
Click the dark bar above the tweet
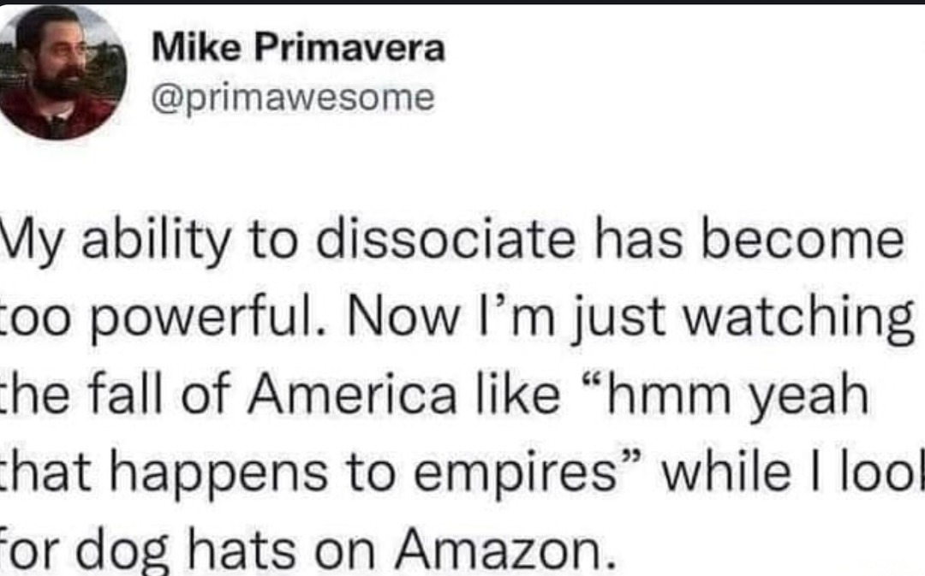[x=462, y=3]
